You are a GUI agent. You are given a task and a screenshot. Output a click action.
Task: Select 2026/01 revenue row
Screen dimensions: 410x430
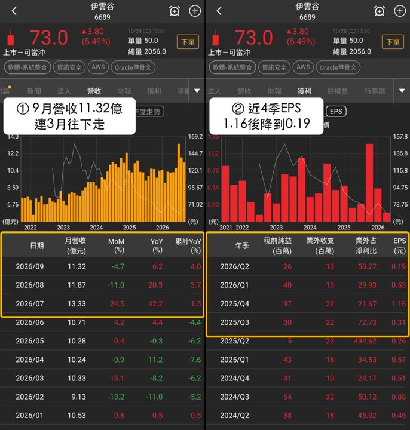click(102, 416)
